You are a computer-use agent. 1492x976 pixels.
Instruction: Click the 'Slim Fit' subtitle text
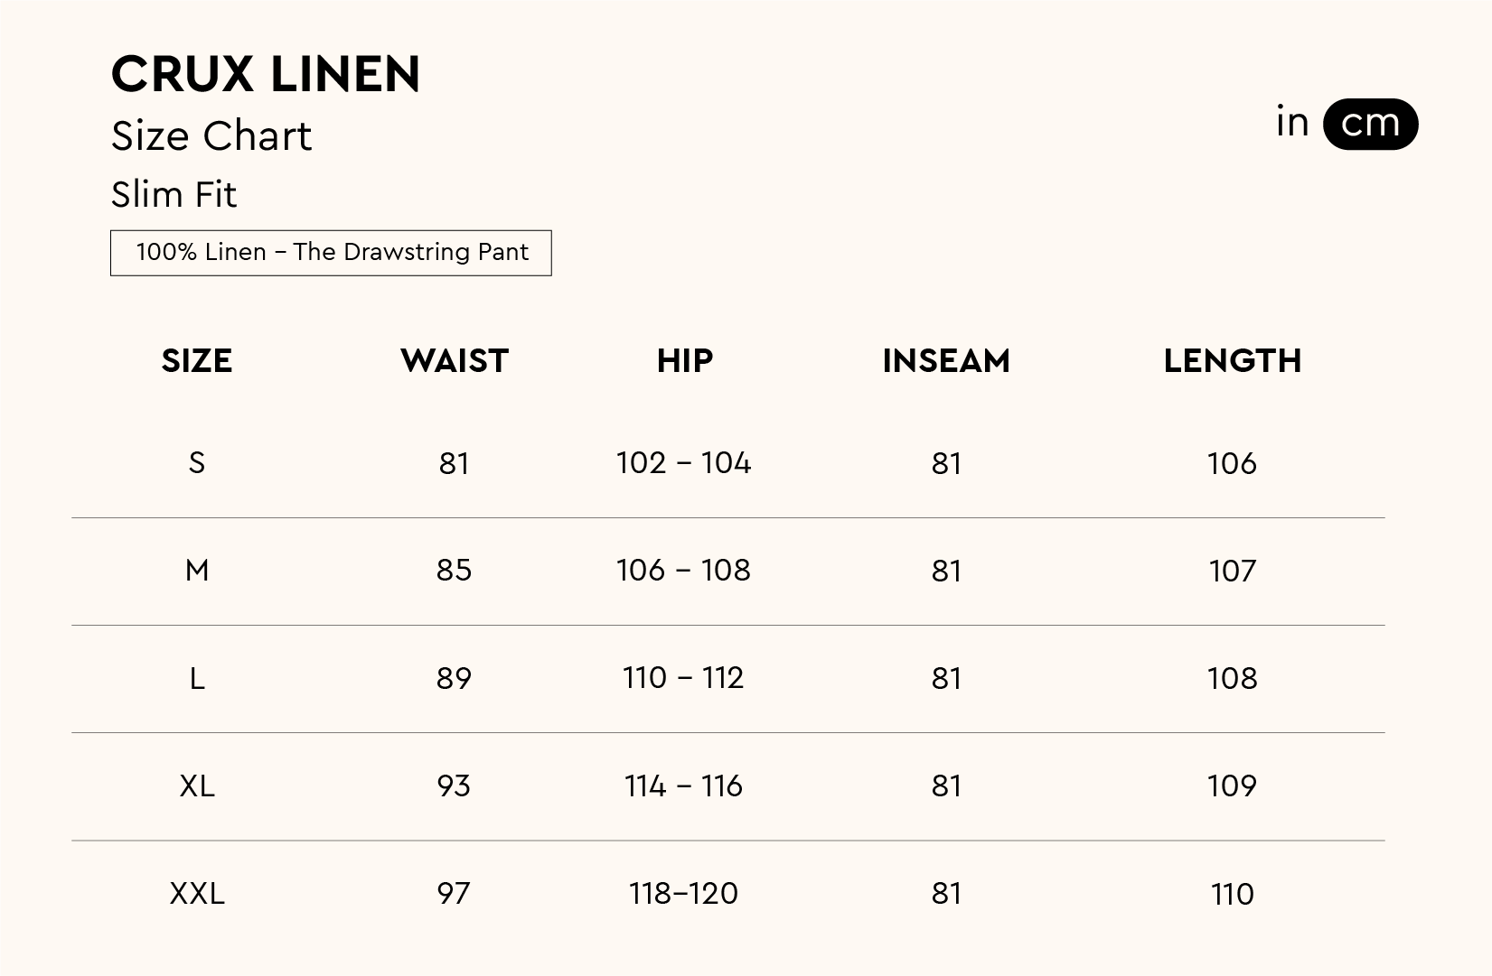tap(174, 195)
